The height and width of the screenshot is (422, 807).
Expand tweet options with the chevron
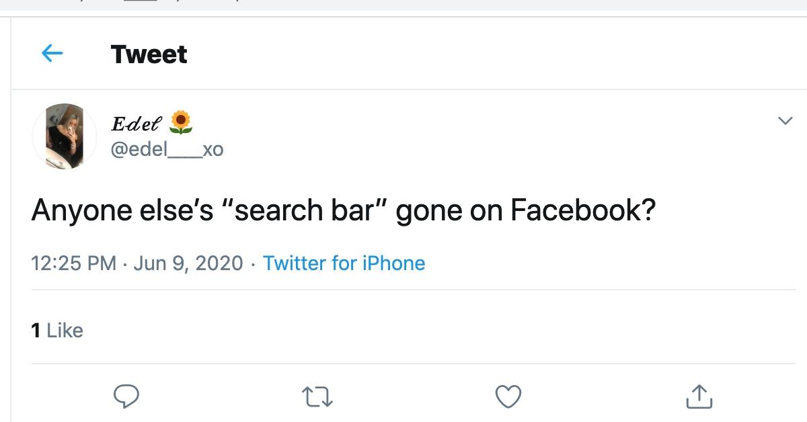(784, 121)
